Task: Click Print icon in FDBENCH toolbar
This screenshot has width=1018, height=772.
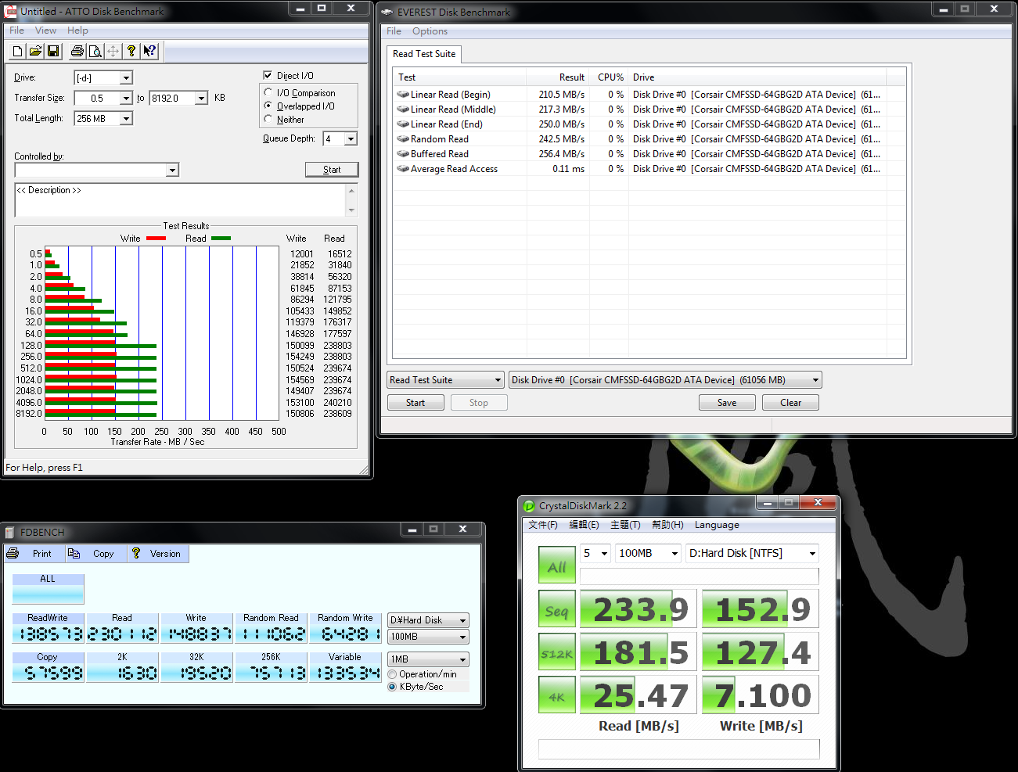Action: [x=13, y=553]
